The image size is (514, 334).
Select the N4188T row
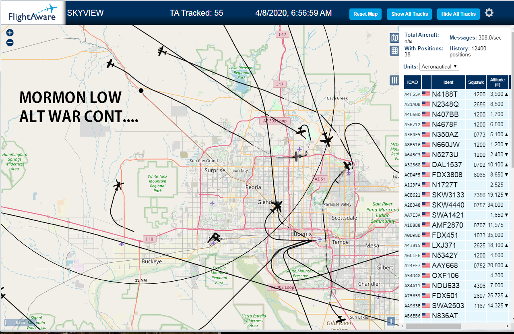[457, 94]
